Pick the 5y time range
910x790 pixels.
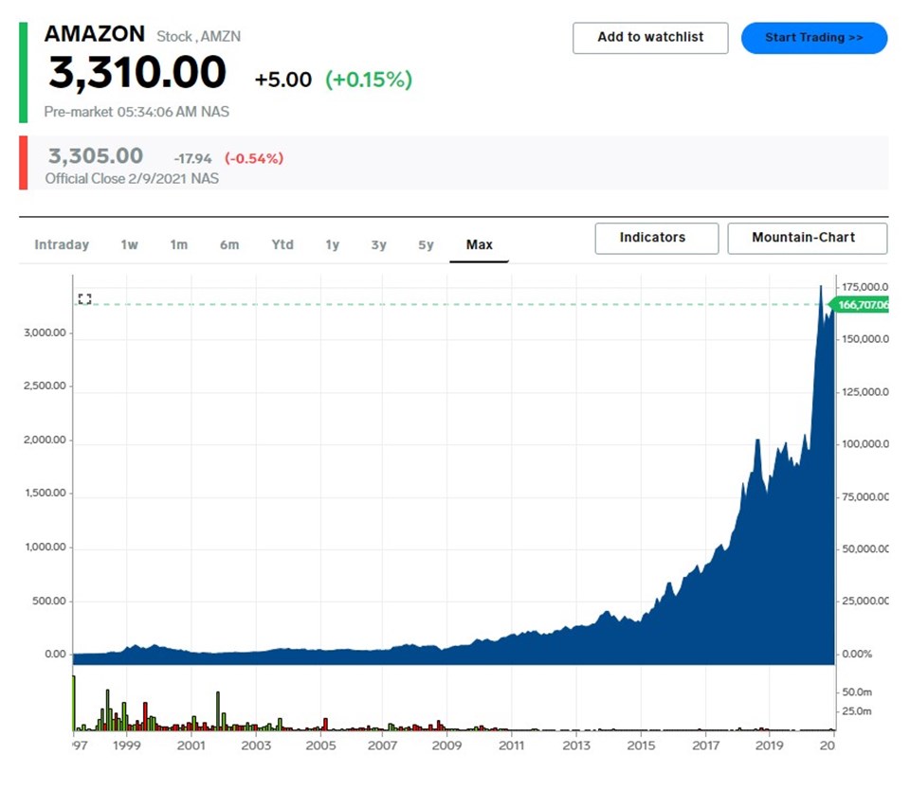click(x=426, y=244)
